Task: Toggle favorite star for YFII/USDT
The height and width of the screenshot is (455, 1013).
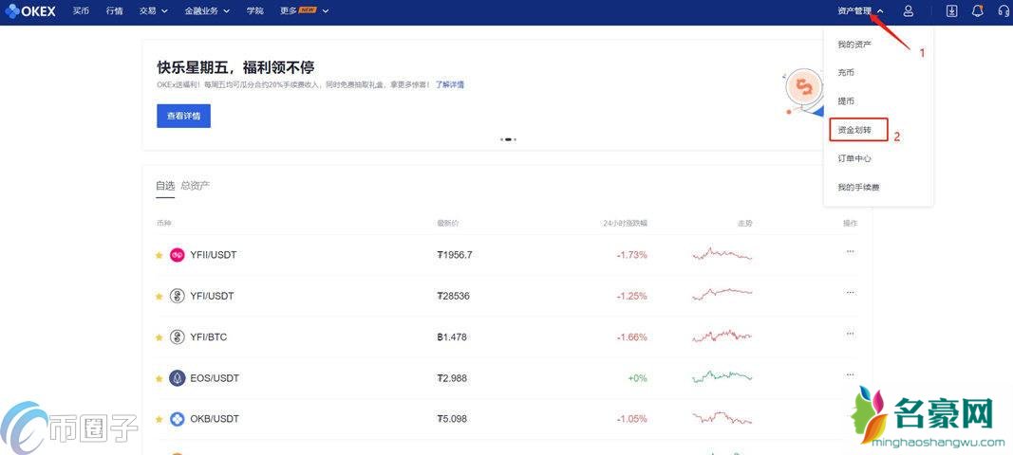Action: click(159, 256)
